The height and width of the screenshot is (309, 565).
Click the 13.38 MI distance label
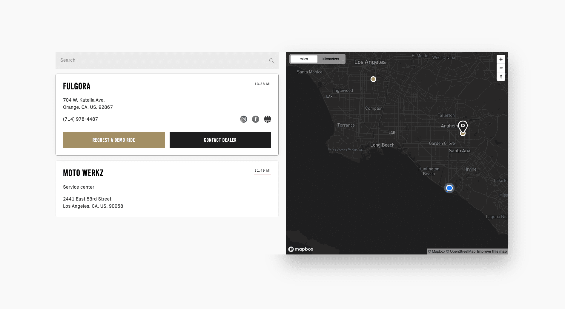[x=262, y=84]
